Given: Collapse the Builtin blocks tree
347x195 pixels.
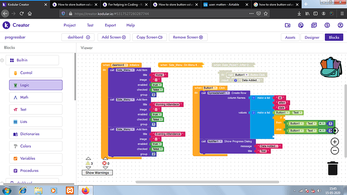Looking at the screenshot, I should (x=2, y=60).
